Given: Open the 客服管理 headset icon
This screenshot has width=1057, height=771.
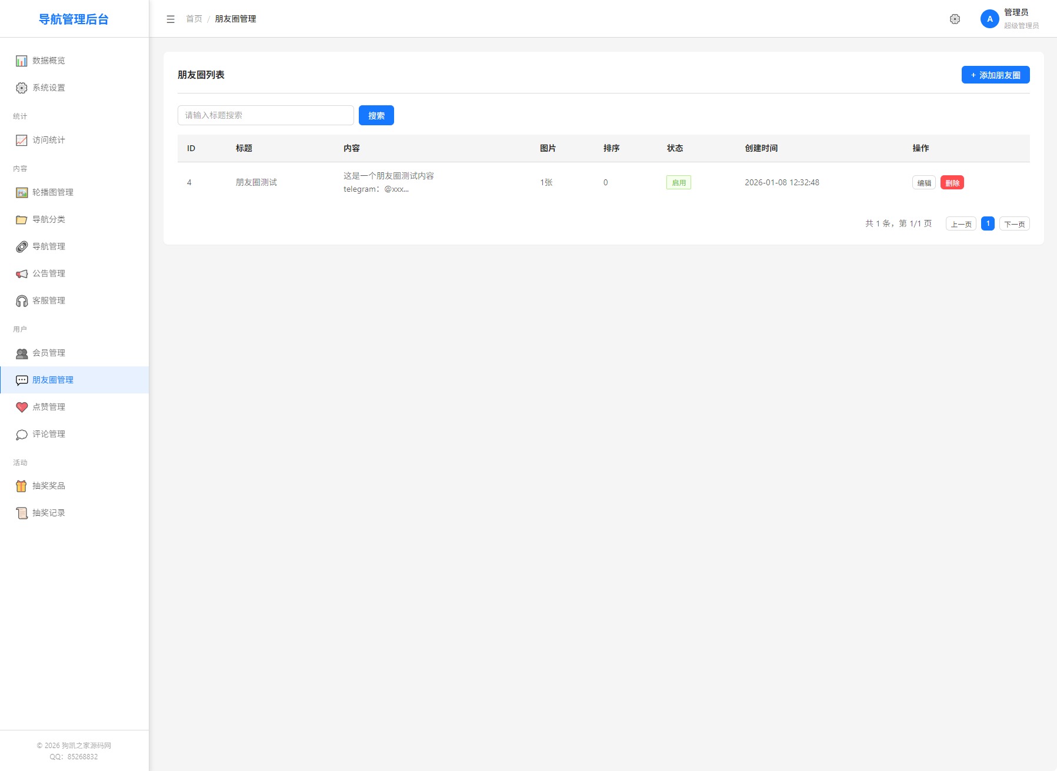Looking at the screenshot, I should coord(22,301).
